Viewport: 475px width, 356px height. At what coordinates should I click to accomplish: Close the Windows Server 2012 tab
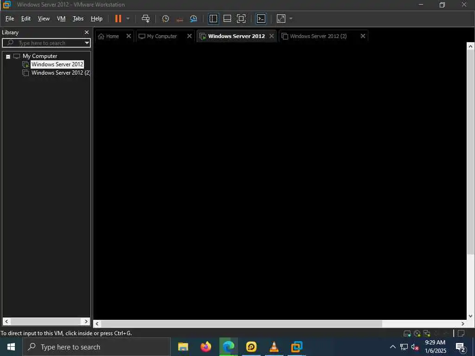(272, 36)
